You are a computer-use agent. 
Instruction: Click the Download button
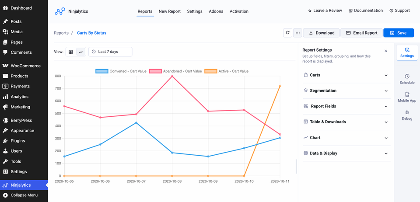(322, 33)
